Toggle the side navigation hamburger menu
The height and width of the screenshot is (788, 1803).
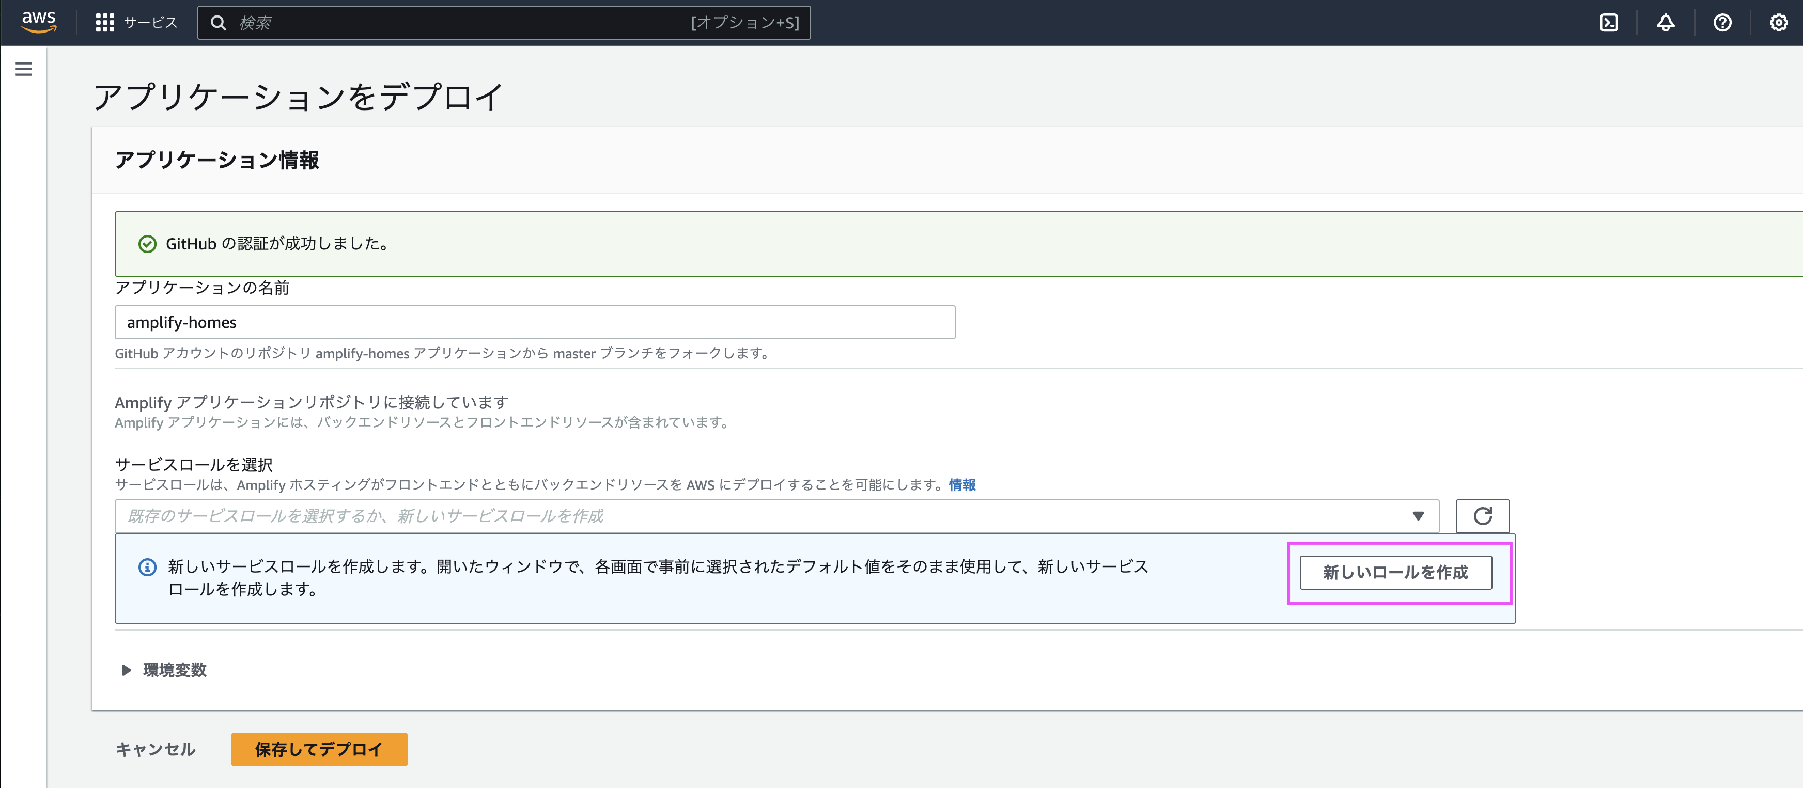(x=24, y=69)
